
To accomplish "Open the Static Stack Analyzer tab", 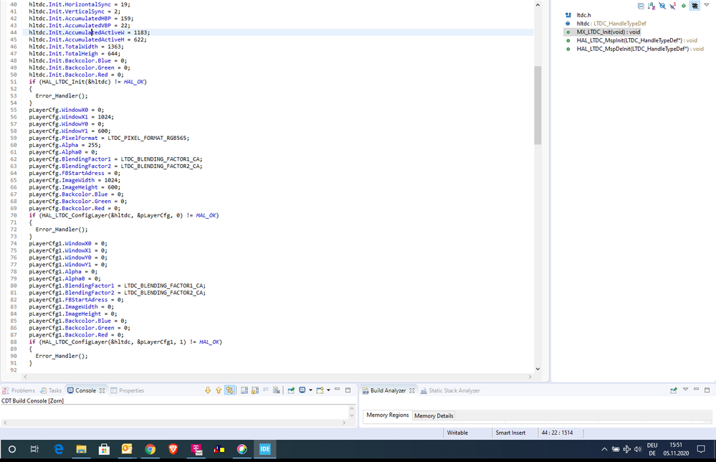I will point(450,391).
